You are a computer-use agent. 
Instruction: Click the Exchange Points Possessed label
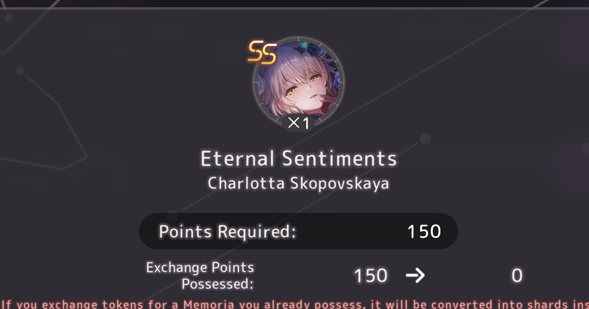tap(200, 275)
